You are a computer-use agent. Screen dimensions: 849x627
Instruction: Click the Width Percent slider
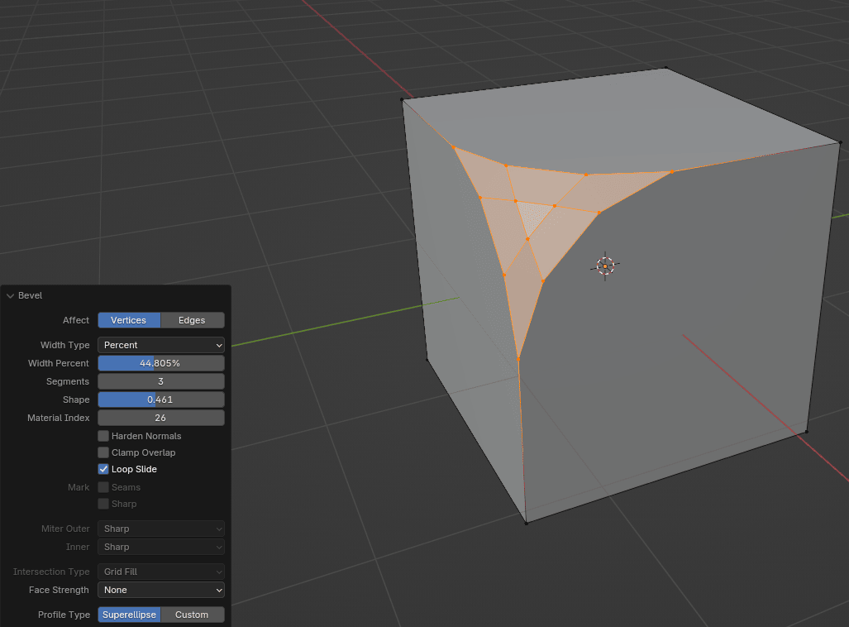coord(161,363)
